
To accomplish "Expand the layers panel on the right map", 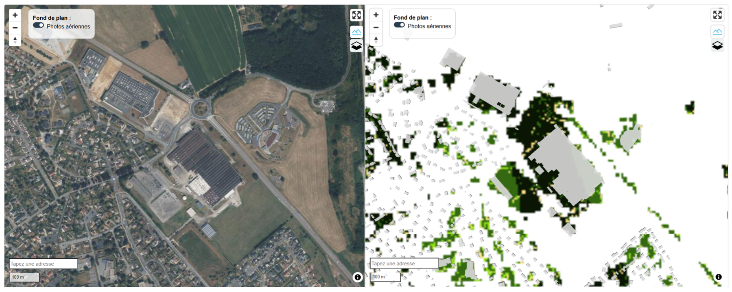I will (717, 45).
